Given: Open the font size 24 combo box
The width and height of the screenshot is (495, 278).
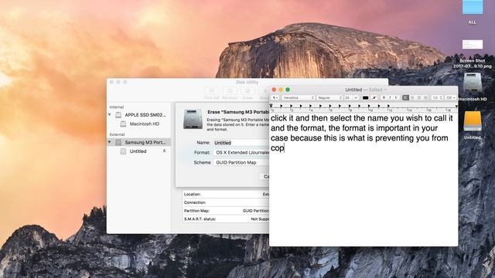Looking at the screenshot, I should (x=350, y=98).
